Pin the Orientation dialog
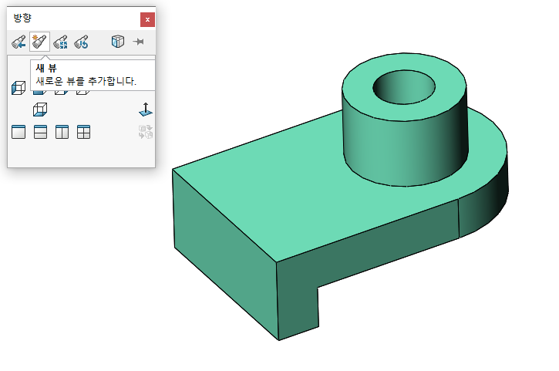Image resolution: width=559 pixels, height=371 pixels. [138, 42]
